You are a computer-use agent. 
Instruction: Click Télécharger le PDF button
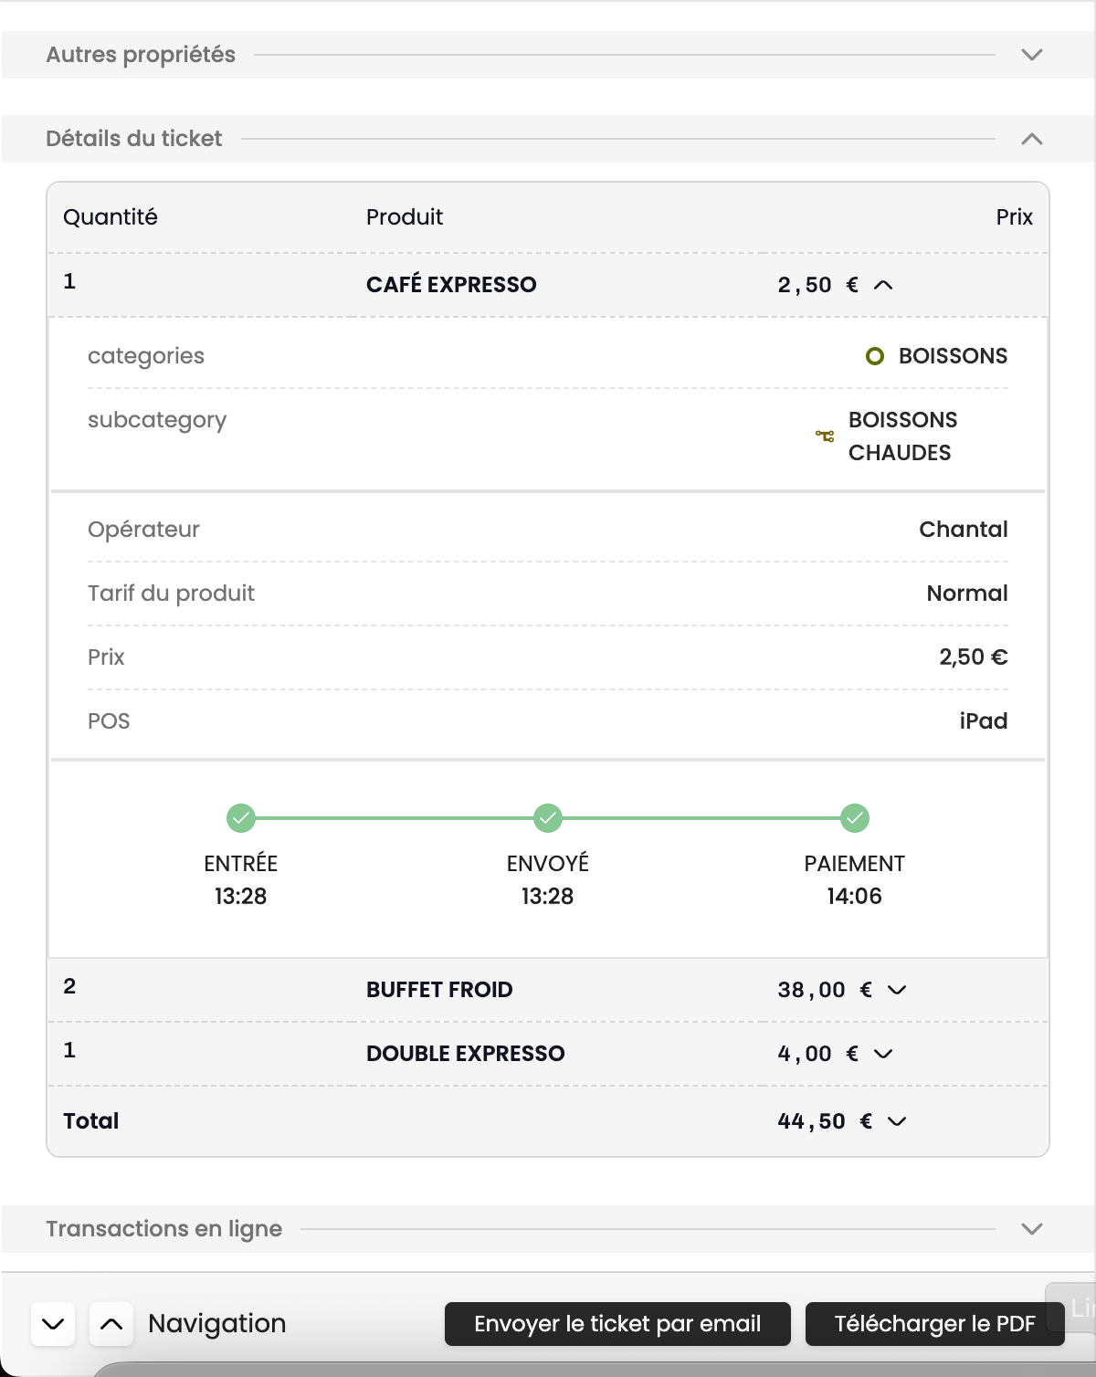pyautogui.click(x=934, y=1324)
